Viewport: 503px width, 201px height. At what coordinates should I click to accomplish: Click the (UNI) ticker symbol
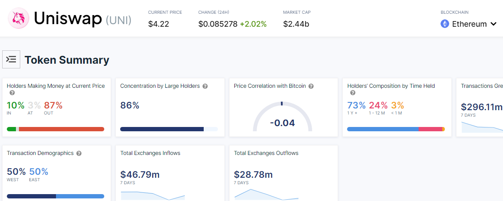[x=119, y=20]
